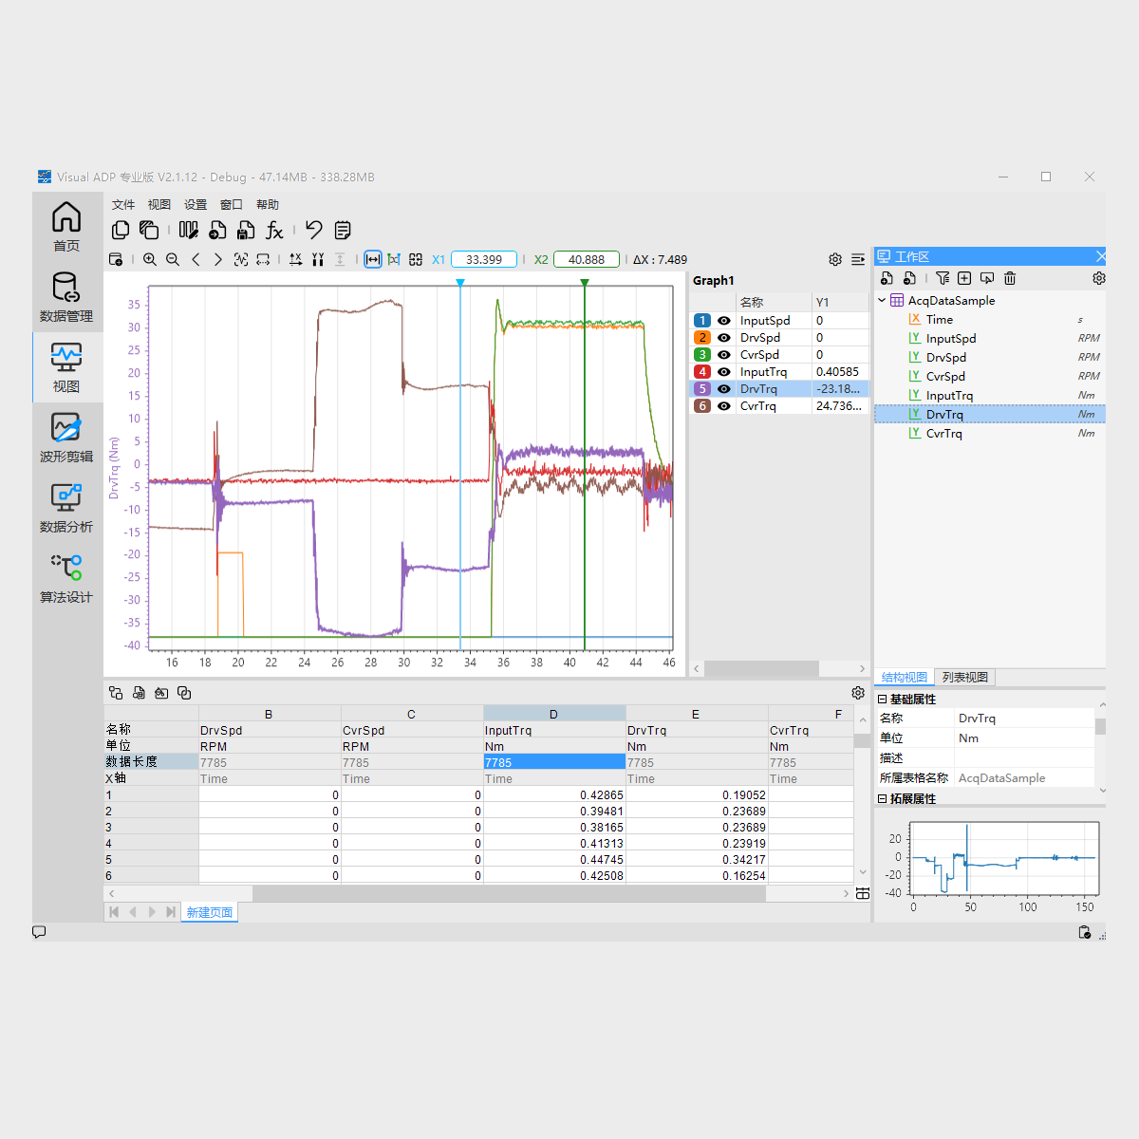The height and width of the screenshot is (1139, 1139).
Task: Collapse the 拓展属性 section
Action: [x=883, y=798]
